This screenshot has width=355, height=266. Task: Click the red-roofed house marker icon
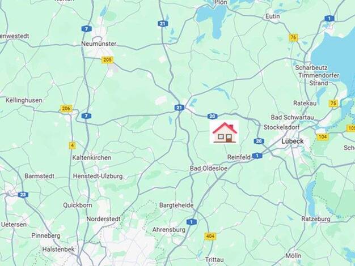coord(224,132)
